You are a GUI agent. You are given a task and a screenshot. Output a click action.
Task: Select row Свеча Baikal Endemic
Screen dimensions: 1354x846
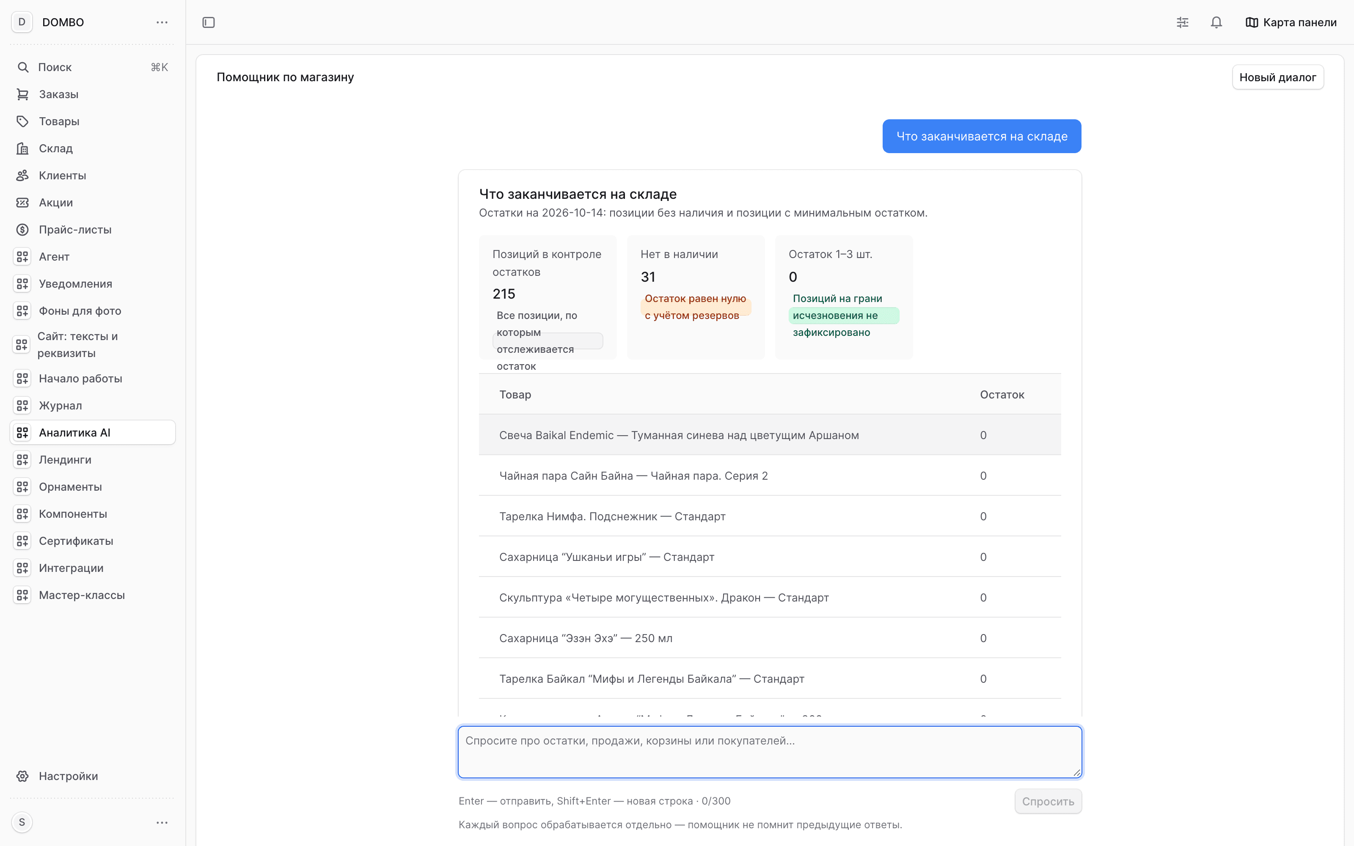[x=770, y=435]
